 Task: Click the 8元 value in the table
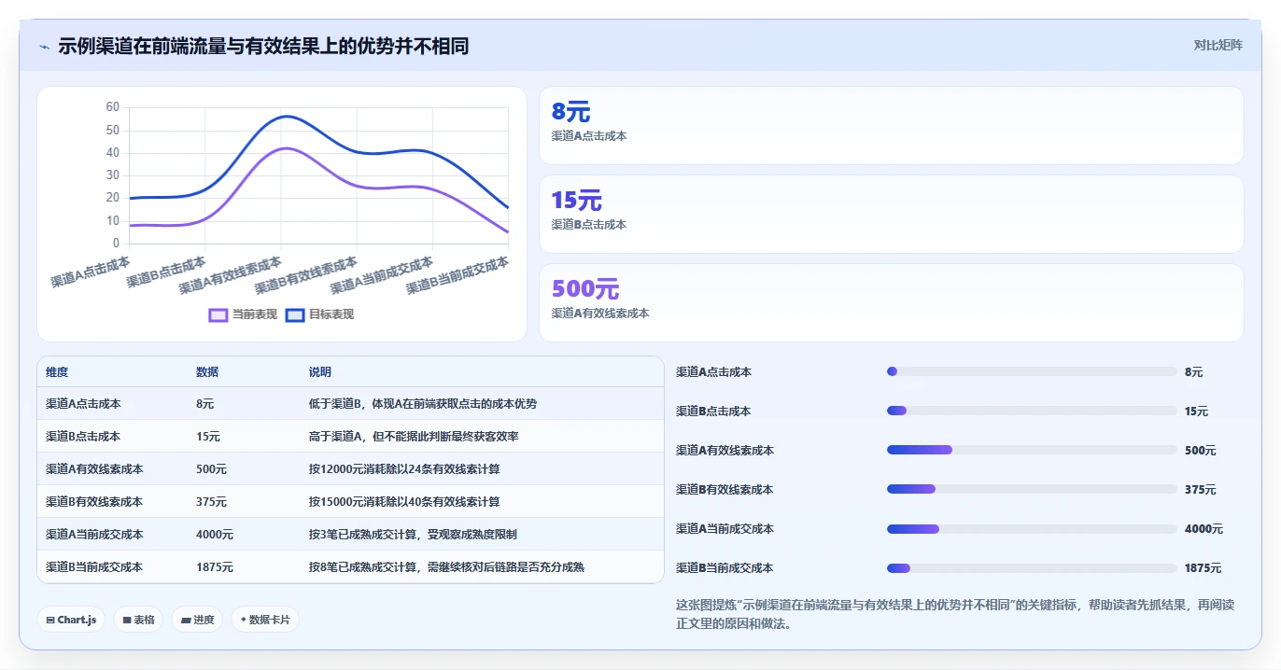tap(205, 404)
